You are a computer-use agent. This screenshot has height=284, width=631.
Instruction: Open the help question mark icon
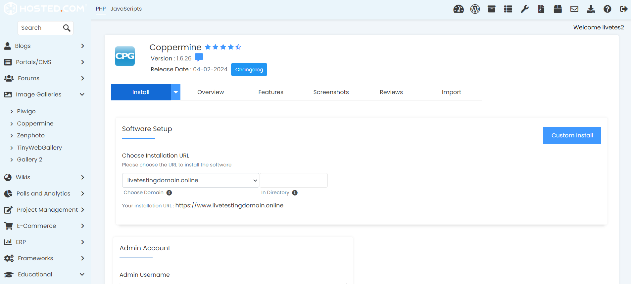[607, 9]
